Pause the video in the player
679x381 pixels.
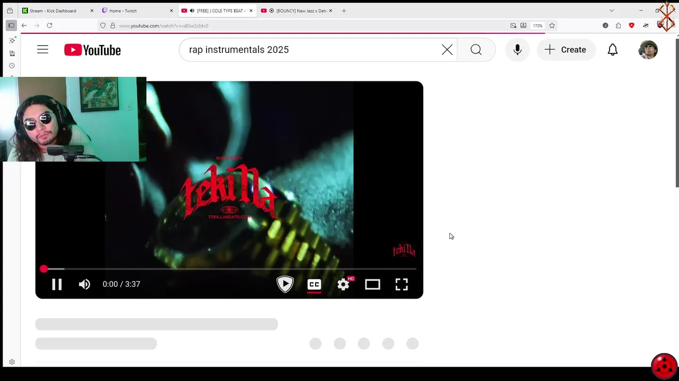57,285
